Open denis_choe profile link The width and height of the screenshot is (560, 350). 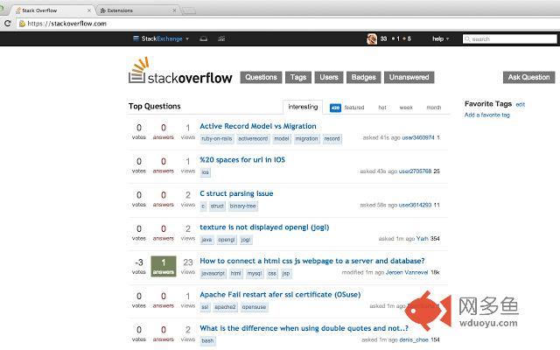click(414, 339)
